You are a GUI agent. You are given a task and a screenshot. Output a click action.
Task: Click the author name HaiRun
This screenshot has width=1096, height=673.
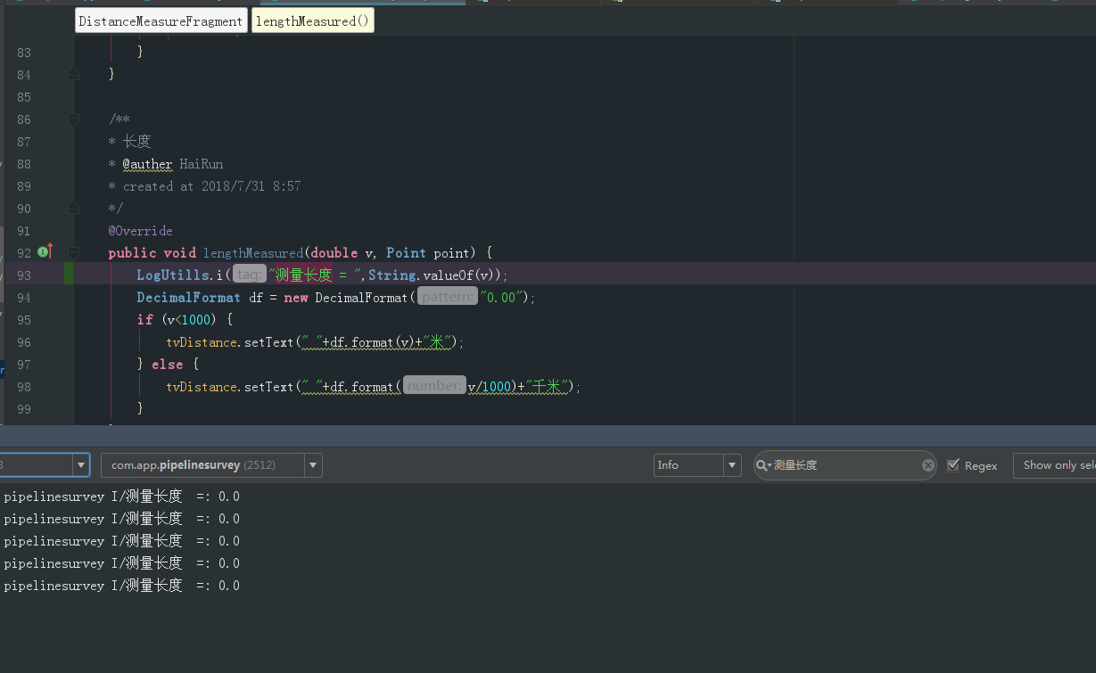pos(202,164)
